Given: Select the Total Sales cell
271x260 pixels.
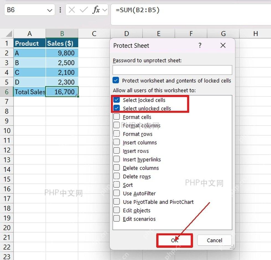Looking at the screenshot, I should [30, 92].
